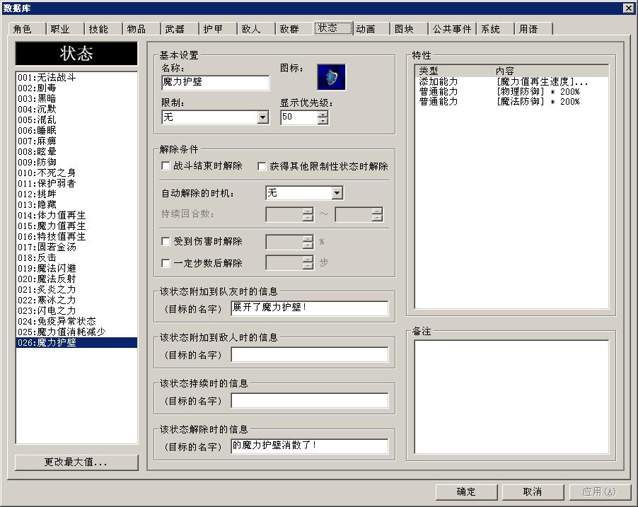
Task: Click the 更改最大值... button
Action: pos(76,462)
